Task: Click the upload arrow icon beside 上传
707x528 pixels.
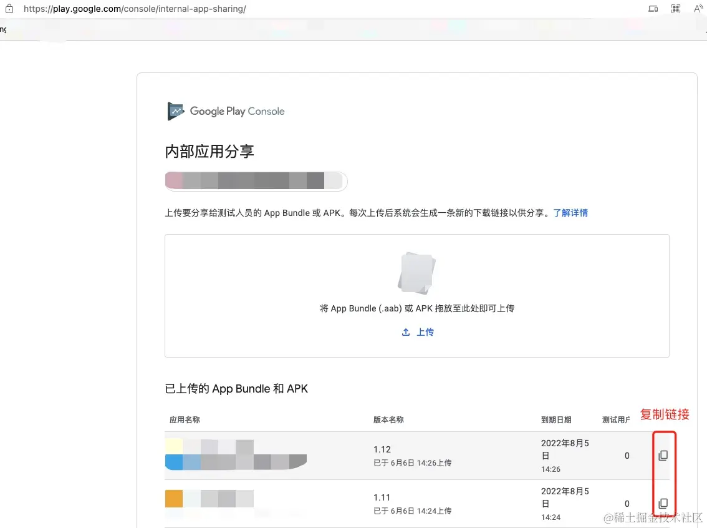Action: (406, 332)
